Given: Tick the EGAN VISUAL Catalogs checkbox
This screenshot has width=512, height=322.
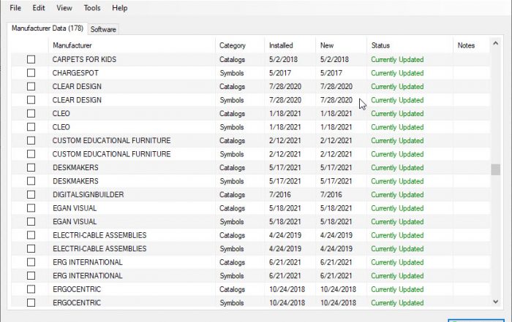Looking at the screenshot, I should [x=31, y=208].
